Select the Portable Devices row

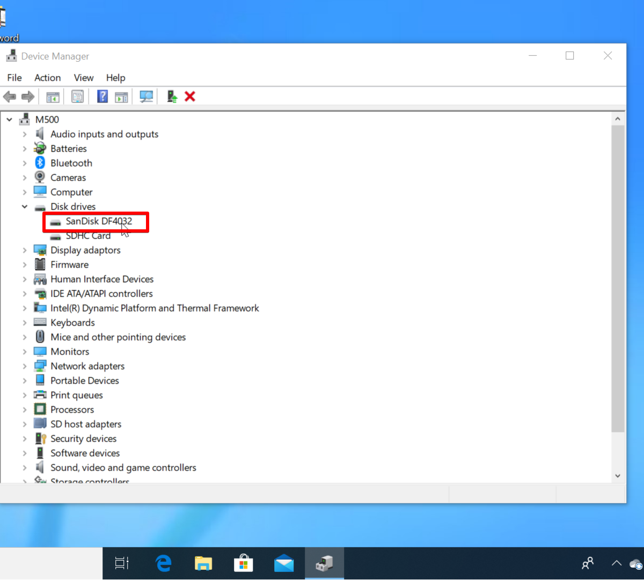click(85, 381)
